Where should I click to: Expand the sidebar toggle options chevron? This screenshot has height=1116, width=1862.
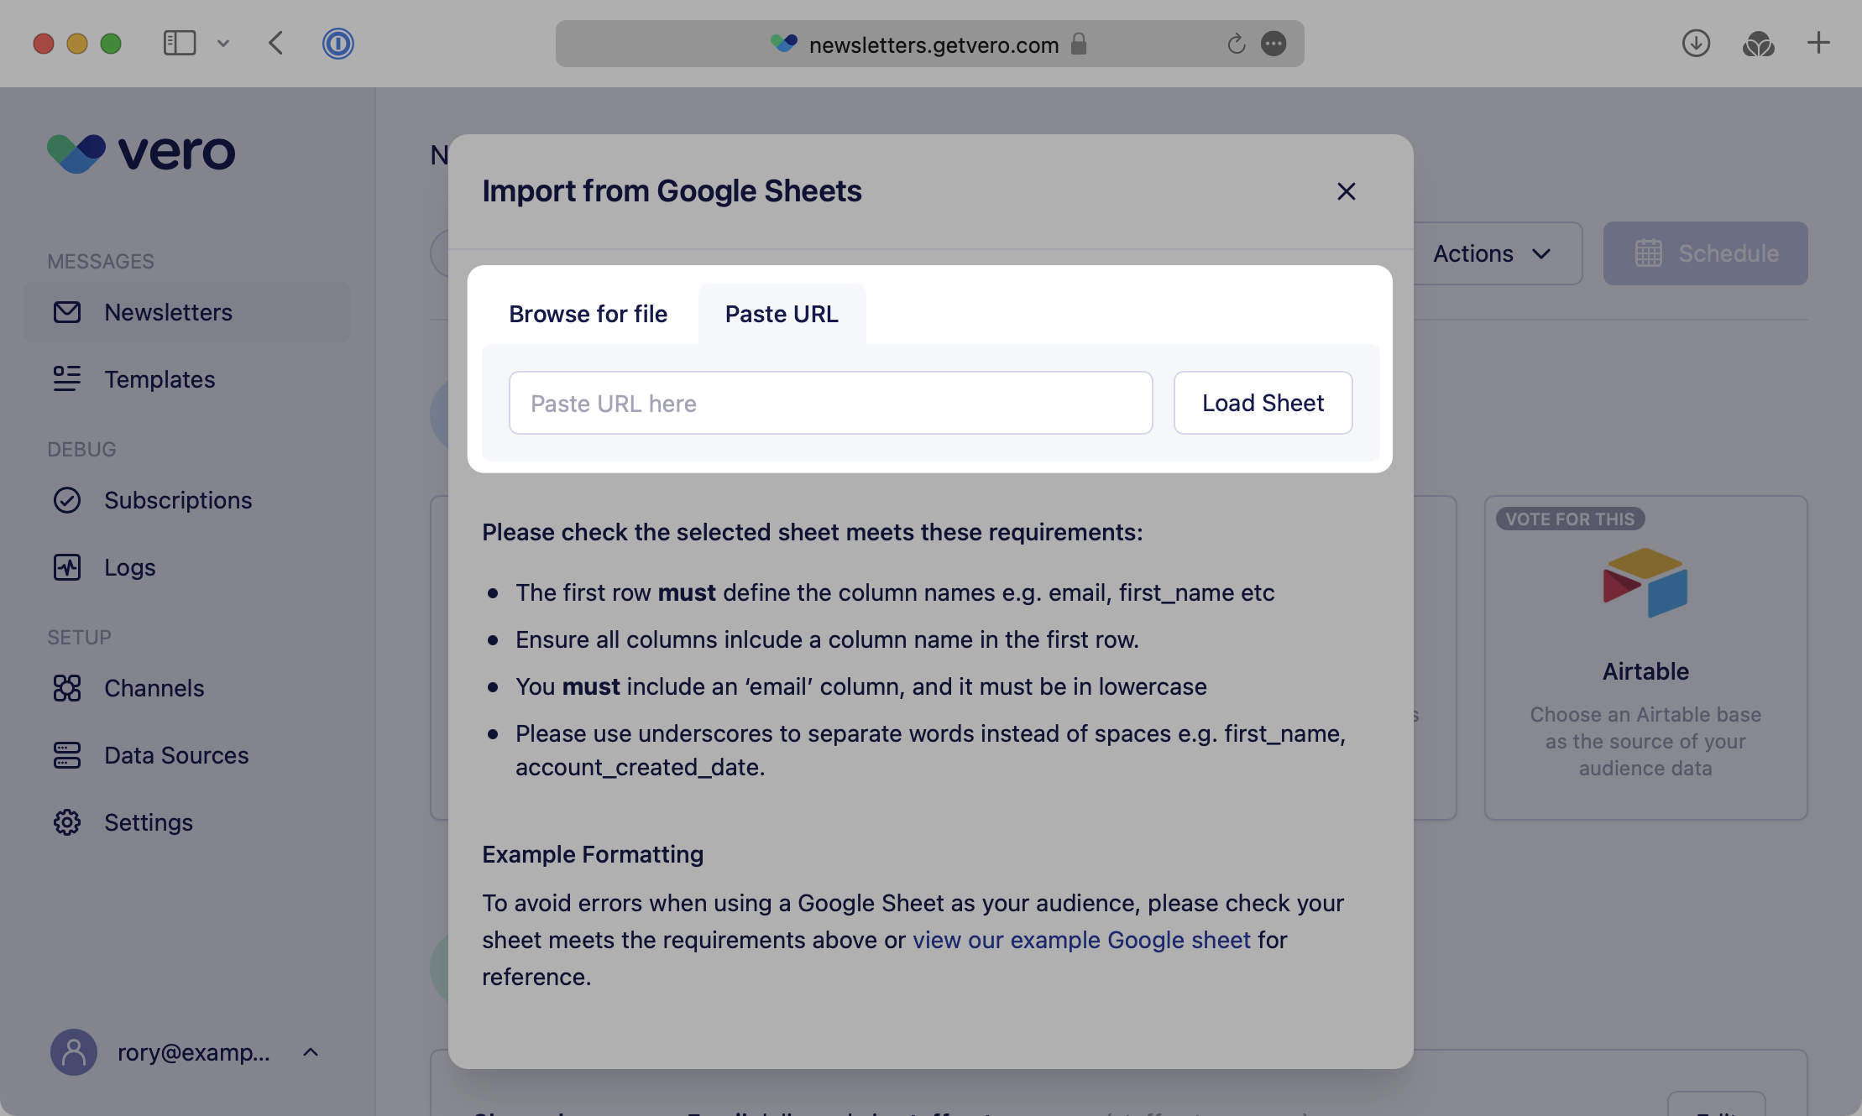[222, 44]
